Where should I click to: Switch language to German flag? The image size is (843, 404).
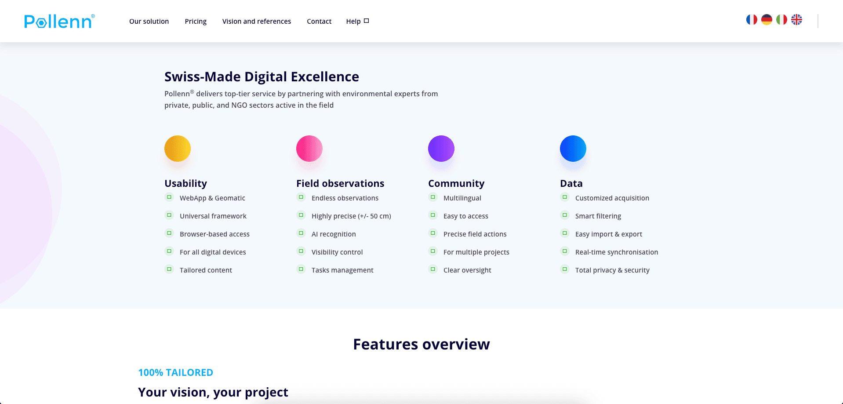tap(767, 20)
